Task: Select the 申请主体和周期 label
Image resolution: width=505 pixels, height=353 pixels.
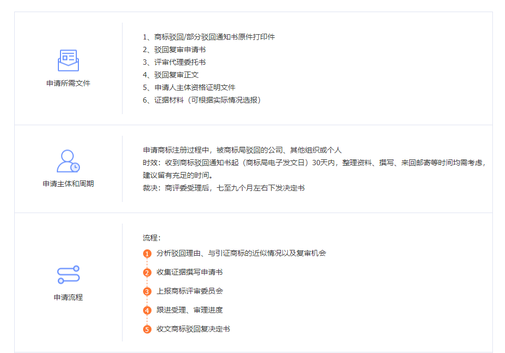Action: coord(68,184)
